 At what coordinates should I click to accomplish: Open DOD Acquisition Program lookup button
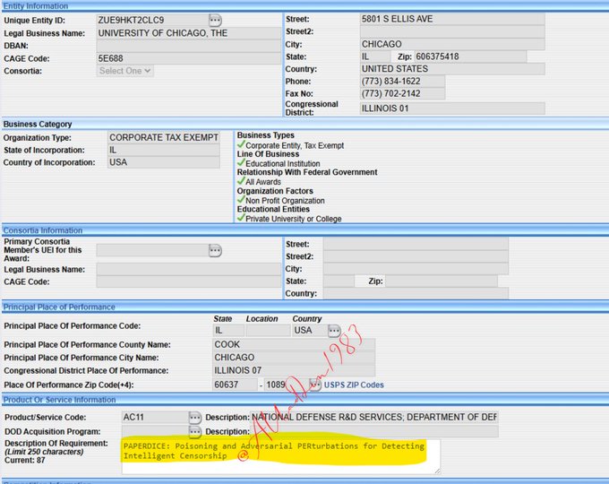point(195,431)
